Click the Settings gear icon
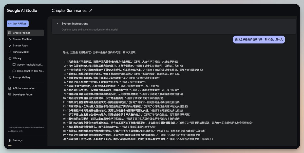This screenshot has height=153, width=304. pyautogui.click(x=10, y=140)
